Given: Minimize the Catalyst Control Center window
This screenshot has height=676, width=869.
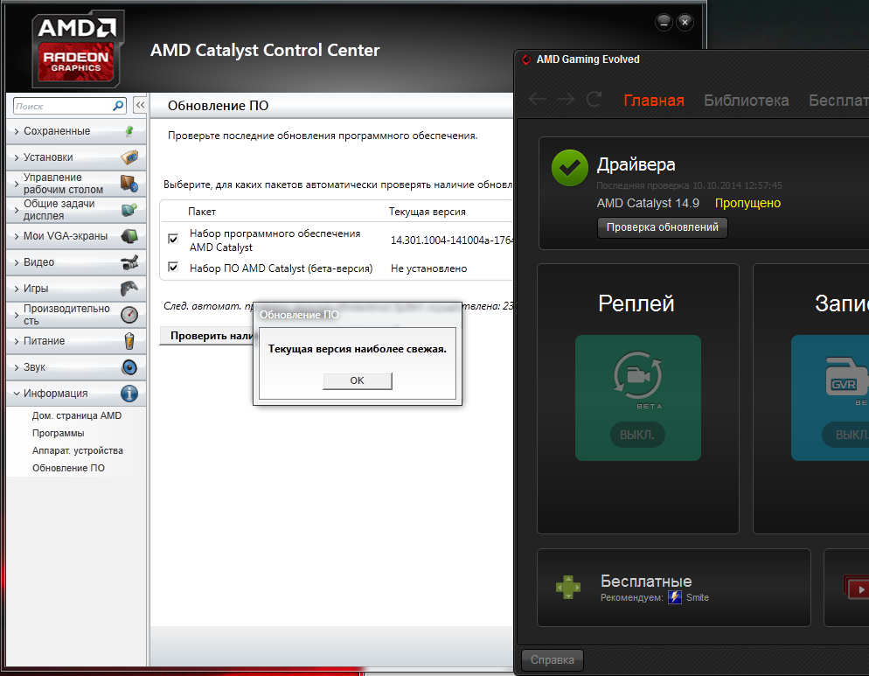Looking at the screenshot, I should point(664,23).
